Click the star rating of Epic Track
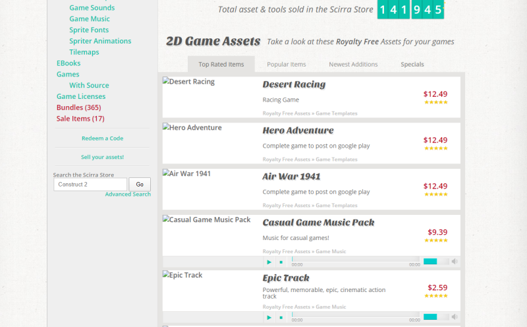 (x=436, y=296)
